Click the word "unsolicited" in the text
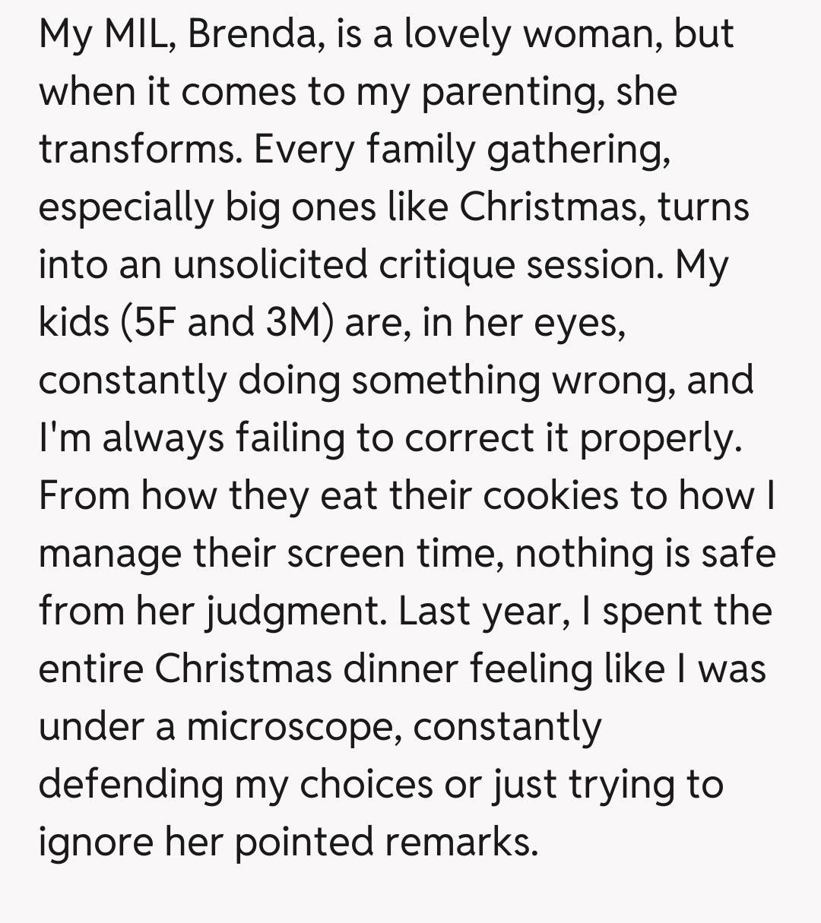Image resolution: width=821 pixels, height=923 pixels. pyautogui.click(x=270, y=265)
